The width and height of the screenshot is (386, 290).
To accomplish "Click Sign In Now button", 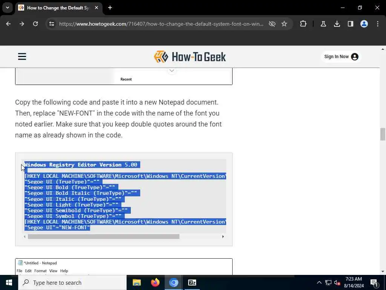I will (x=341, y=57).
